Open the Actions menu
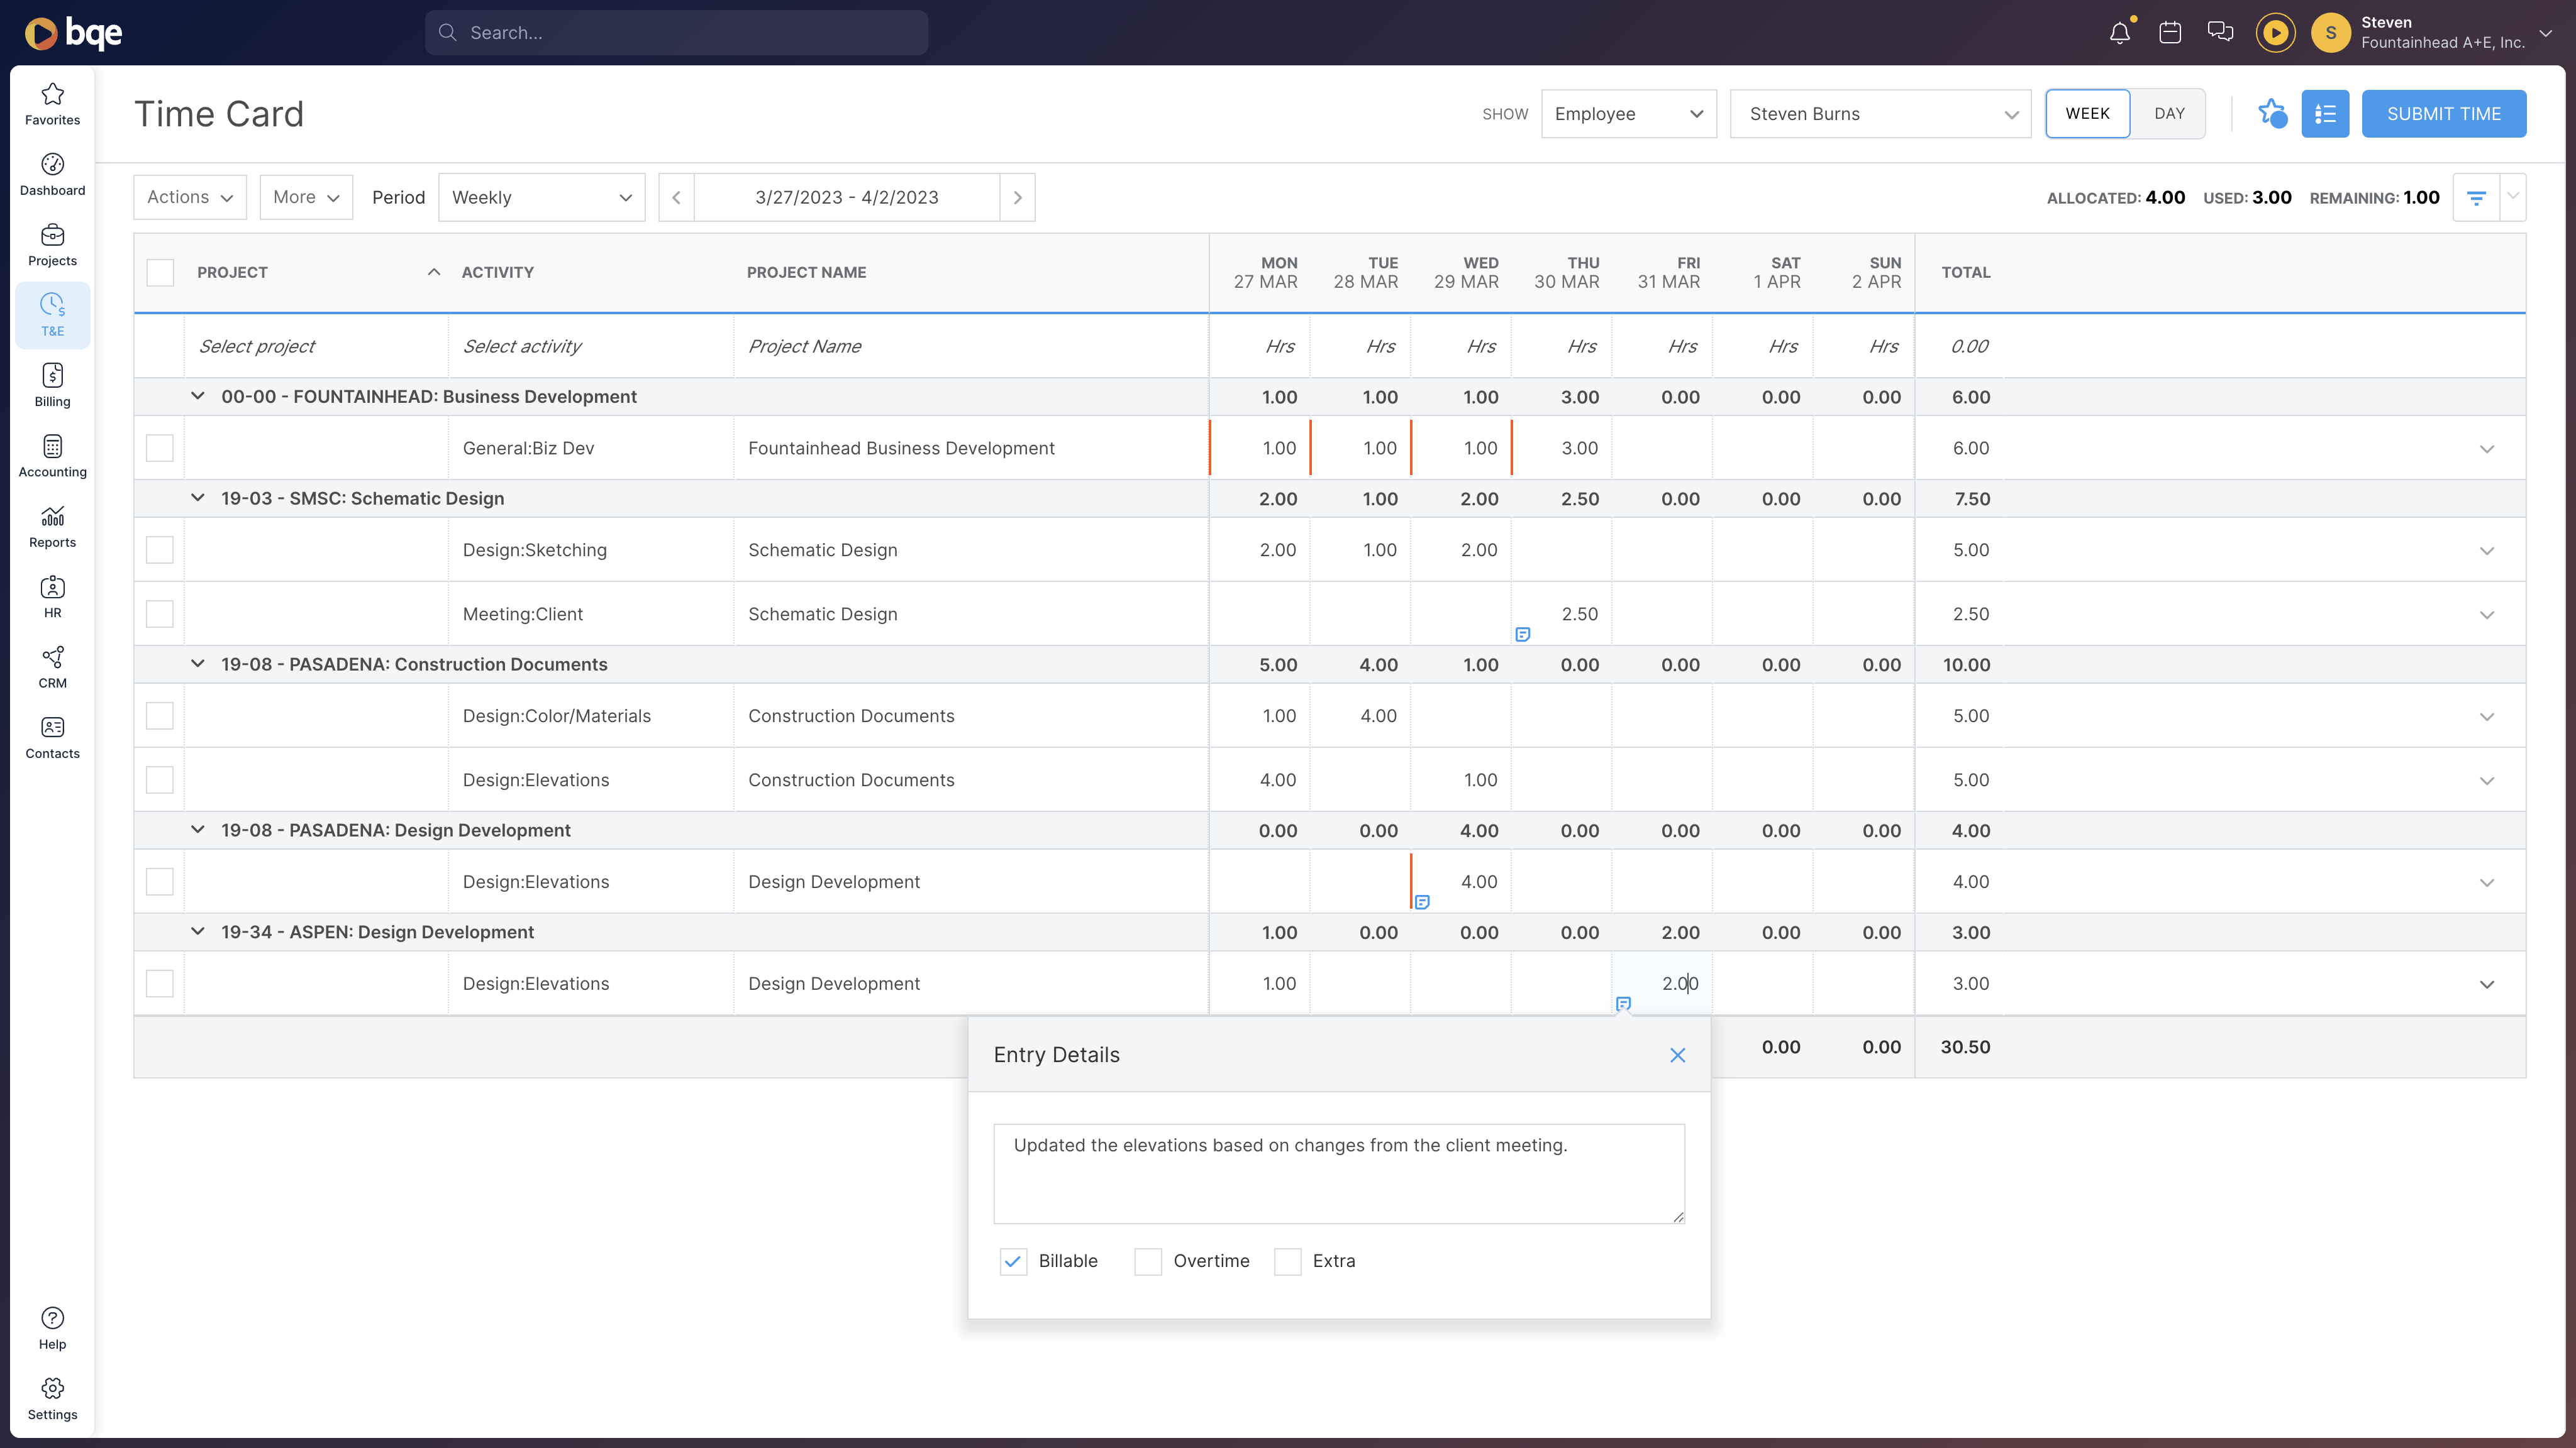The width and height of the screenshot is (2576, 1448). tap(189, 197)
